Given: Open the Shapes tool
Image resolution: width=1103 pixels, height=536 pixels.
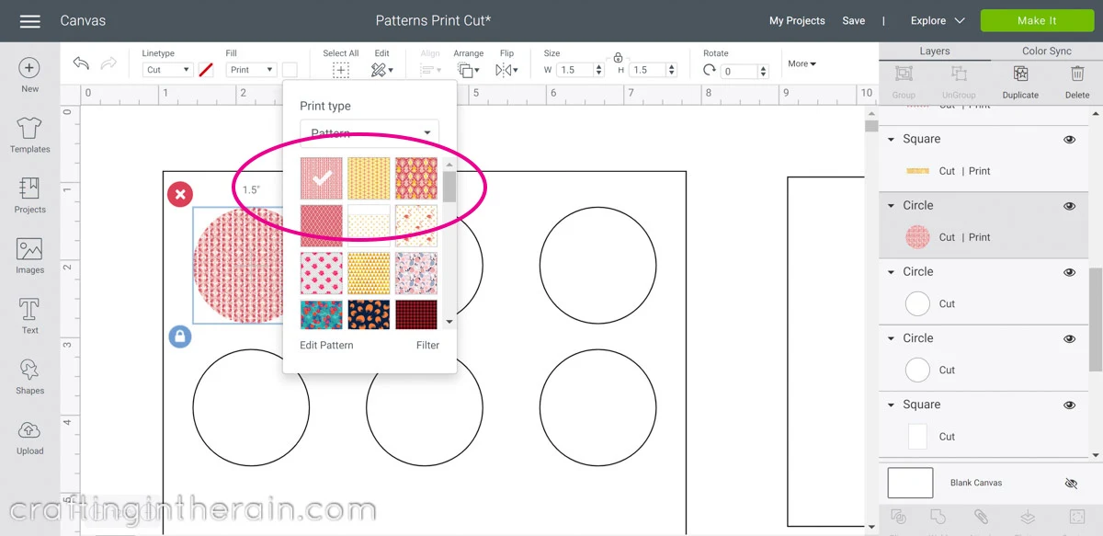Looking at the screenshot, I should (29, 377).
